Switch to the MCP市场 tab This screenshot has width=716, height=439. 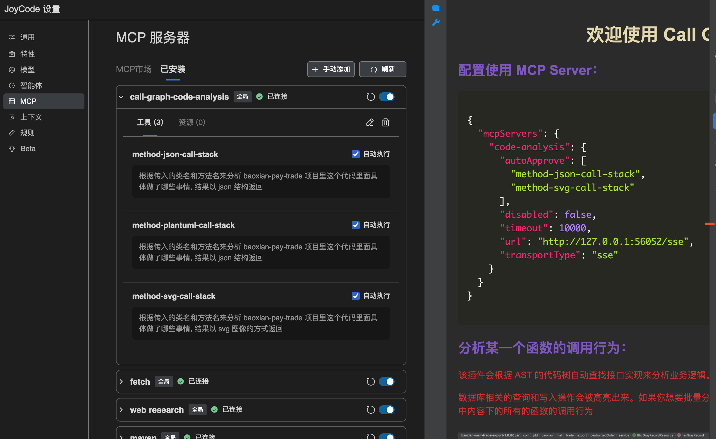[134, 69]
